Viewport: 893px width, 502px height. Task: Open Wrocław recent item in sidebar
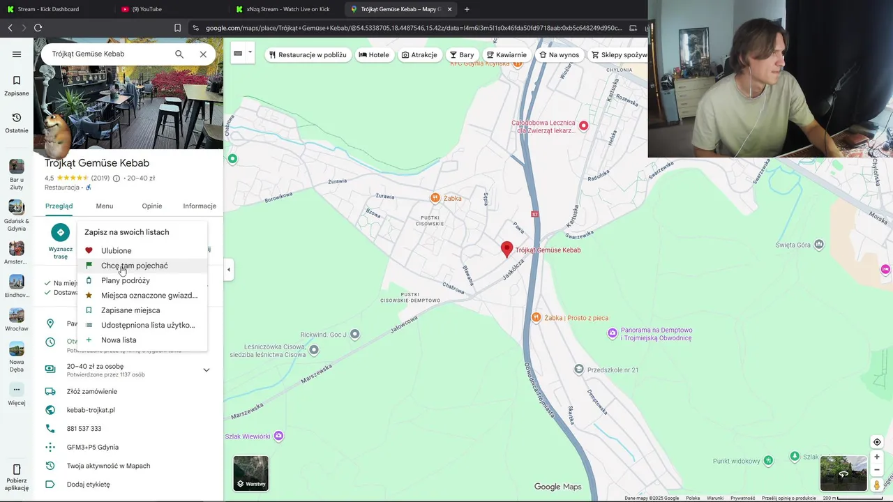click(17, 319)
